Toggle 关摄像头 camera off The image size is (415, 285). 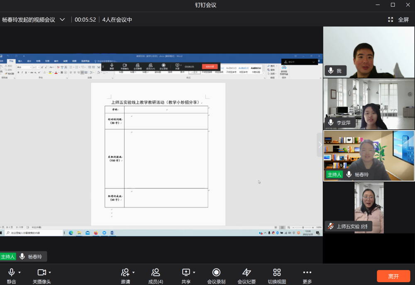41,272
